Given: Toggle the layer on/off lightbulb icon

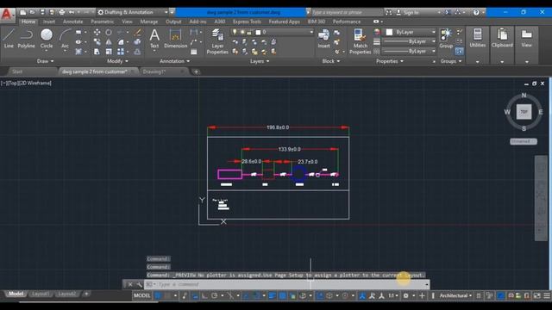Looking at the screenshot, I should tap(235, 32).
